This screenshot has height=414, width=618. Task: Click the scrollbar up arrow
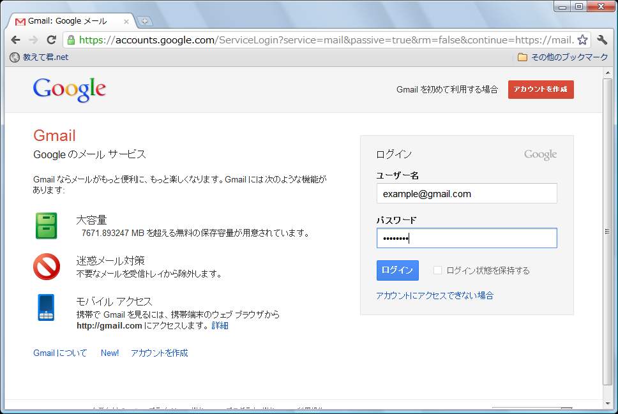607,73
